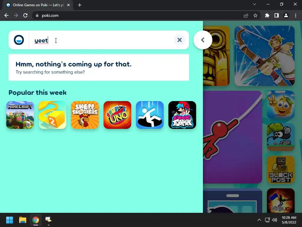Open the archer game thumbnail
Image resolution: width=302 pixels, height=227 pixels.
(x=265, y=56)
